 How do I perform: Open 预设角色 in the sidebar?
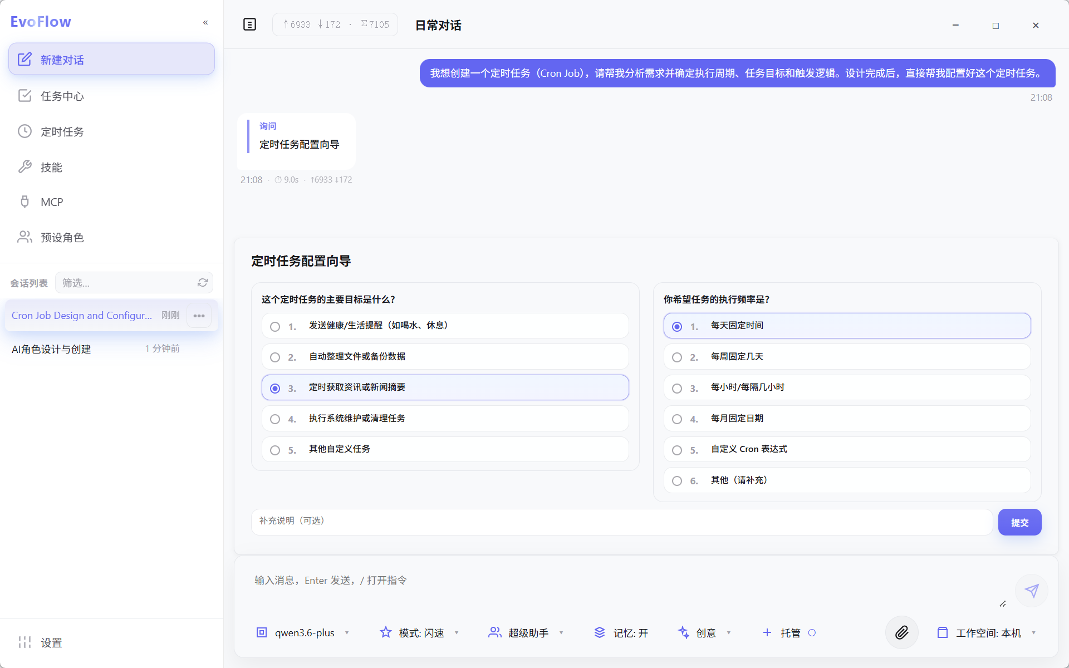pyautogui.click(x=111, y=238)
